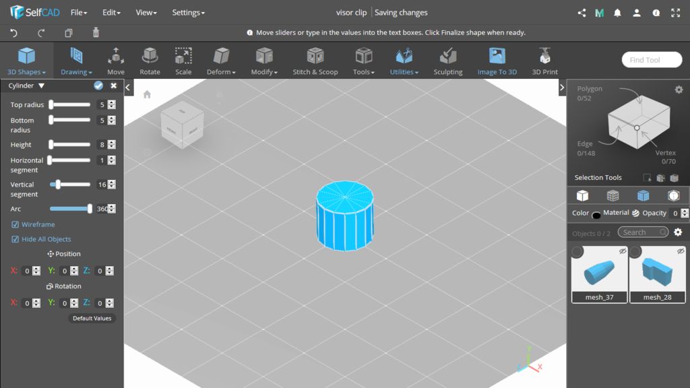
Task: Select the Rotate tool
Action: point(150,61)
